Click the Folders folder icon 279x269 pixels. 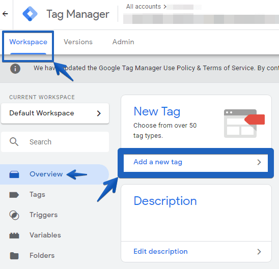point(14,256)
